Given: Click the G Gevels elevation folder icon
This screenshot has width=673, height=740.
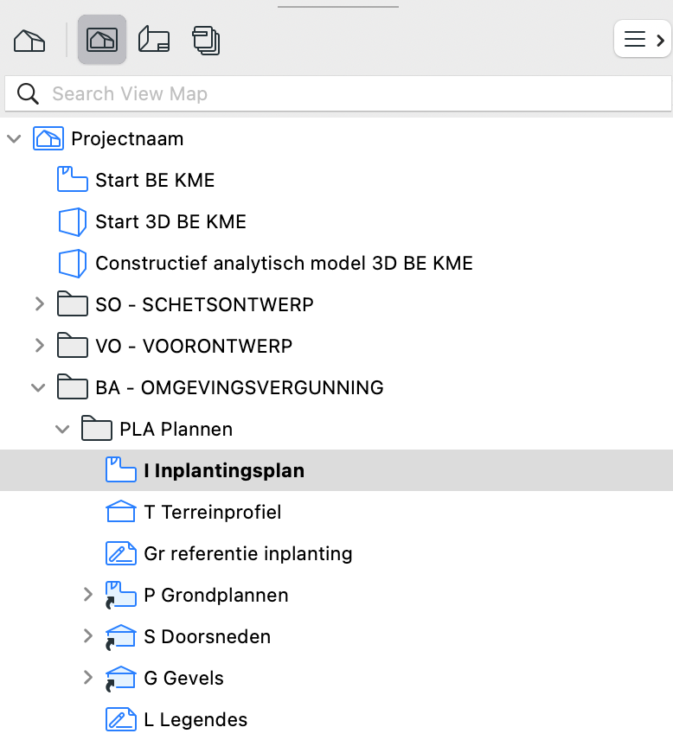Looking at the screenshot, I should tap(121, 678).
